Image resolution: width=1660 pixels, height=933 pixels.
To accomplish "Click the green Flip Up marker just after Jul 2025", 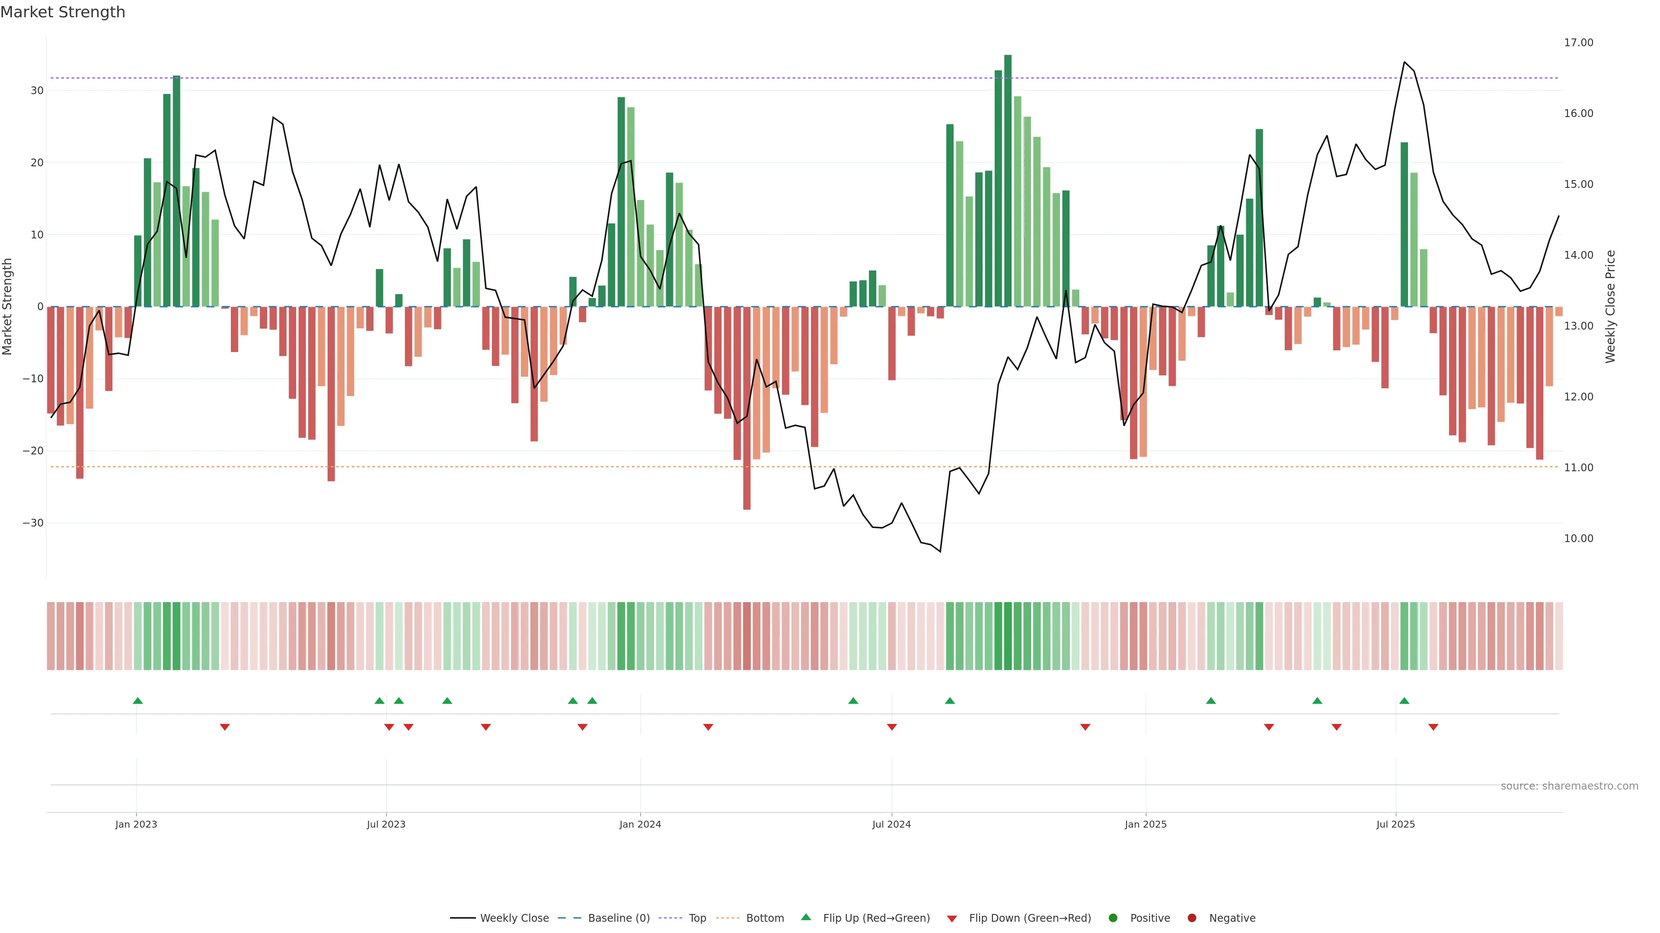I will point(1404,701).
